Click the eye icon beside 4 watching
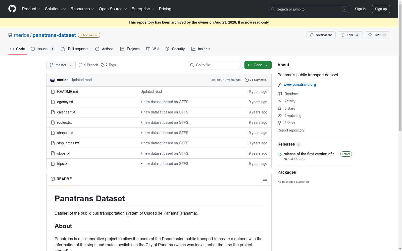The height and width of the screenshot is (251, 402). point(280,116)
